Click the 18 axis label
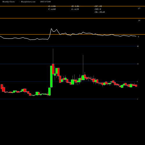Screen dimensions: 145x145 (139, 21)
